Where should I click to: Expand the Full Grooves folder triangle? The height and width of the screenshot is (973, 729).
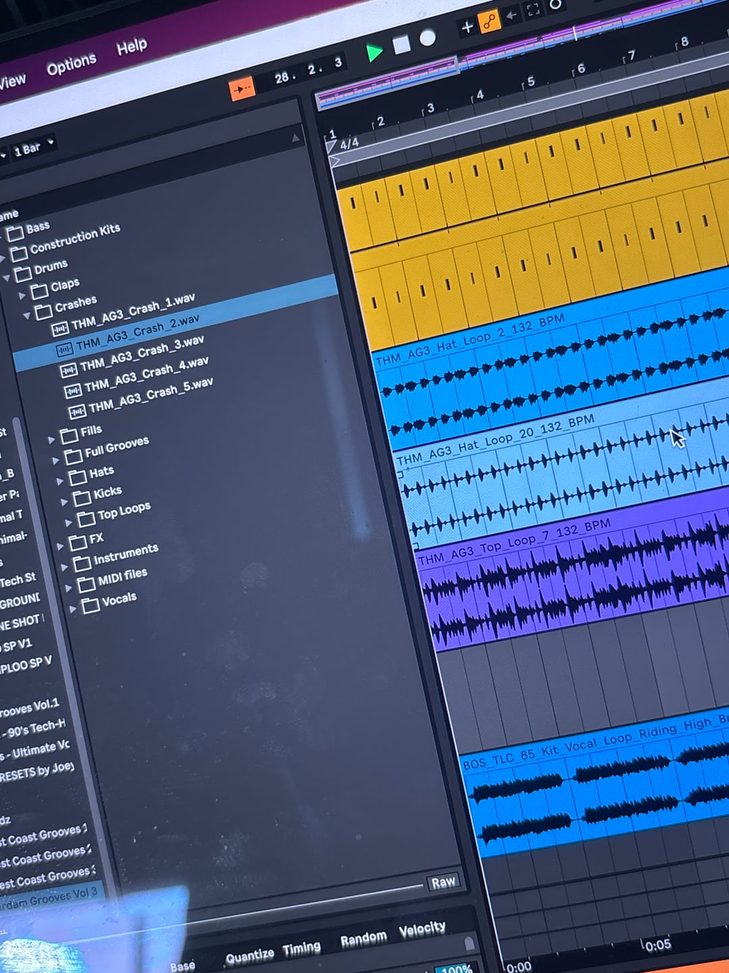[x=56, y=461]
